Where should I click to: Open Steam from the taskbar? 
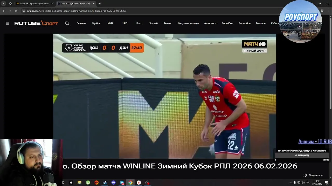coord(105,183)
